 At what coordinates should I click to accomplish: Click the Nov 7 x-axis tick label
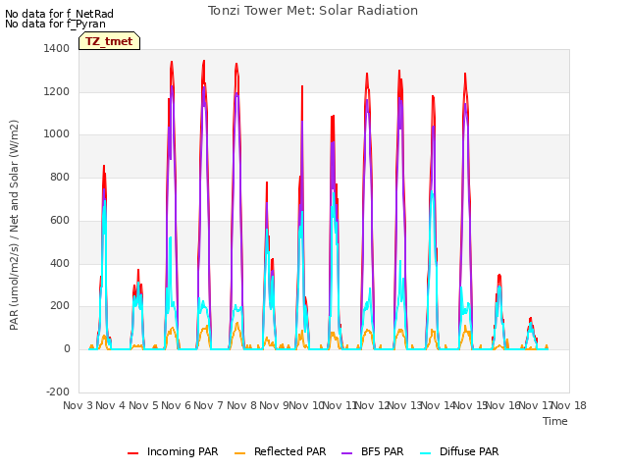(x=208, y=405)
